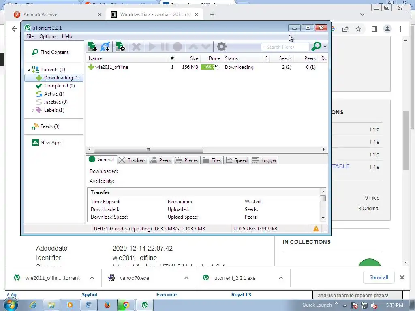Click the browser back arrow

coord(15,29)
